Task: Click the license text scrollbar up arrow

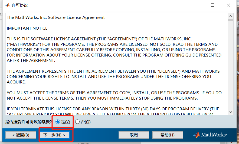Action: (x=231, y=16)
